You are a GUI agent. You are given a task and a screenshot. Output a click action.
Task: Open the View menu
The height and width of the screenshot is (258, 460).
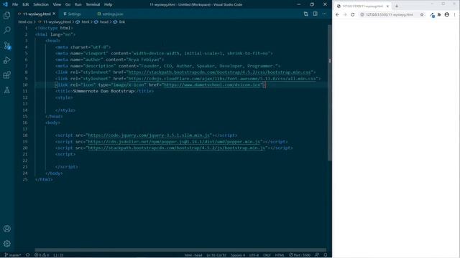[x=57, y=4]
